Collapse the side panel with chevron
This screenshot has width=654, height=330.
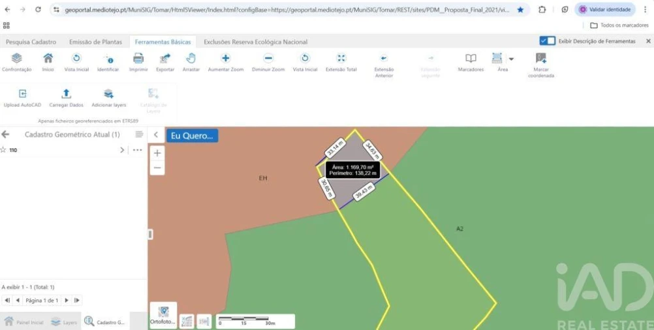pyautogui.click(x=156, y=134)
